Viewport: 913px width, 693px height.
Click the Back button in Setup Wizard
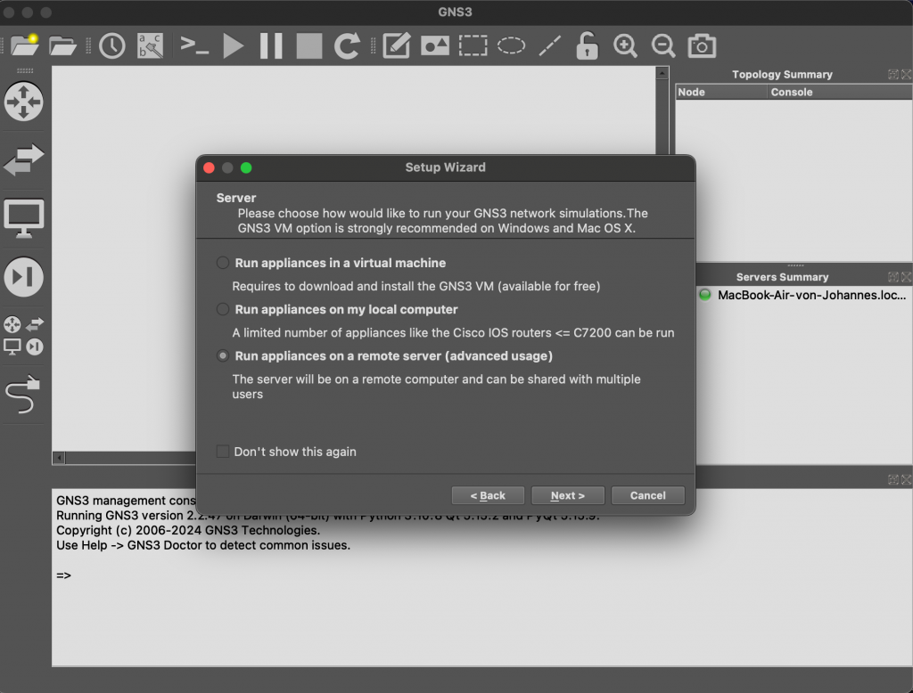[x=488, y=496]
